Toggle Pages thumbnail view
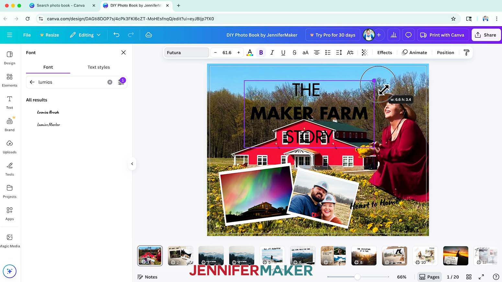This screenshot has width=502, height=282. [x=429, y=277]
